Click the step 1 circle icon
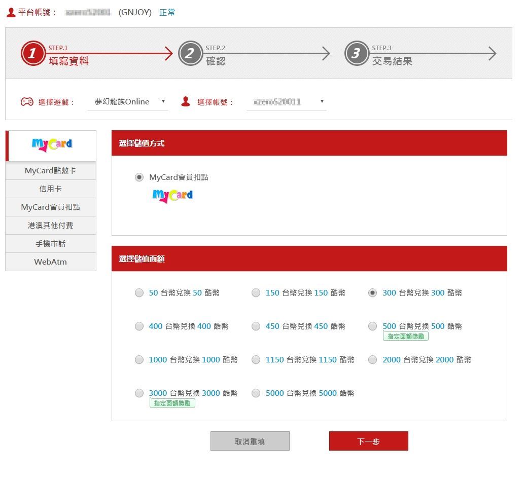Screen dimensions: 526x480 [33, 53]
